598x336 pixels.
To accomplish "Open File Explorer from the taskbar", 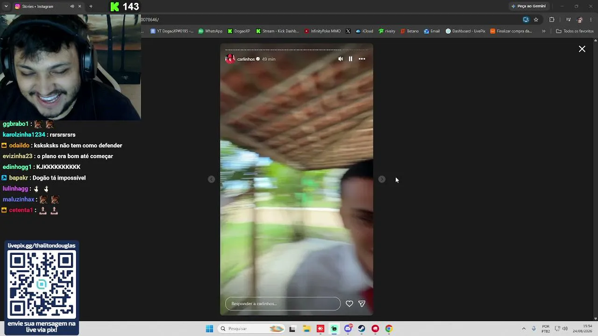I will (x=306, y=329).
